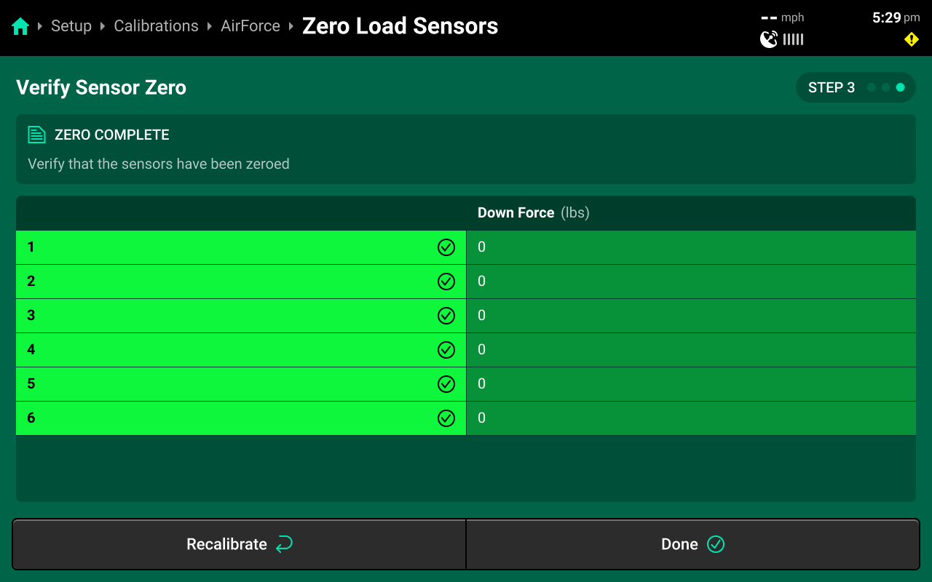This screenshot has height=582, width=932.
Task: Click the 5:29 pm clock
Action: pyautogui.click(x=896, y=18)
